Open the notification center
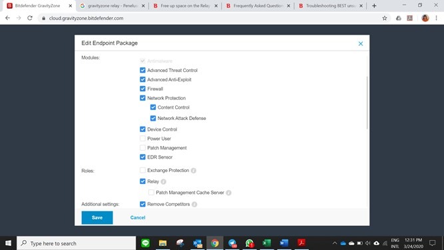 click(433, 243)
